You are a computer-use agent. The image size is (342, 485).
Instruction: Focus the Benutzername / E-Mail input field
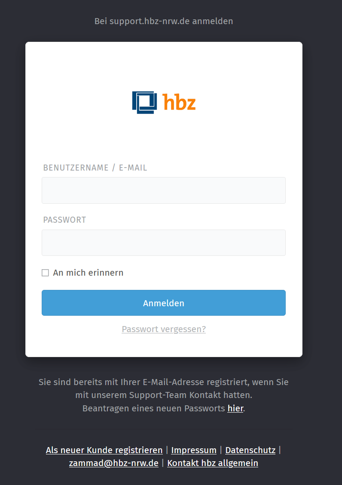[x=164, y=190]
